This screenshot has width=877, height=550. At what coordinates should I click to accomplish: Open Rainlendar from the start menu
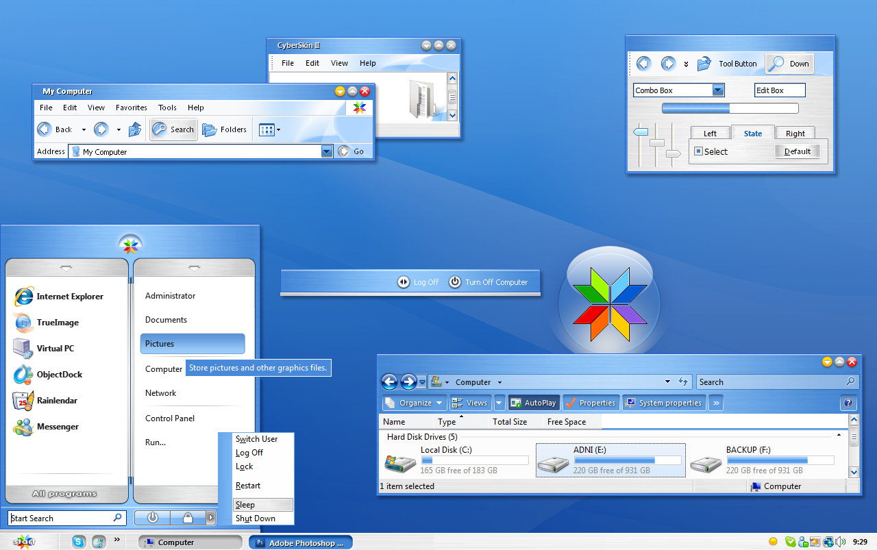pyautogui.click(x=45, y=401)
